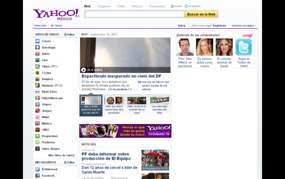
Task: Open the Twitter bird icon for OMG!
Action: coord(244,47)
